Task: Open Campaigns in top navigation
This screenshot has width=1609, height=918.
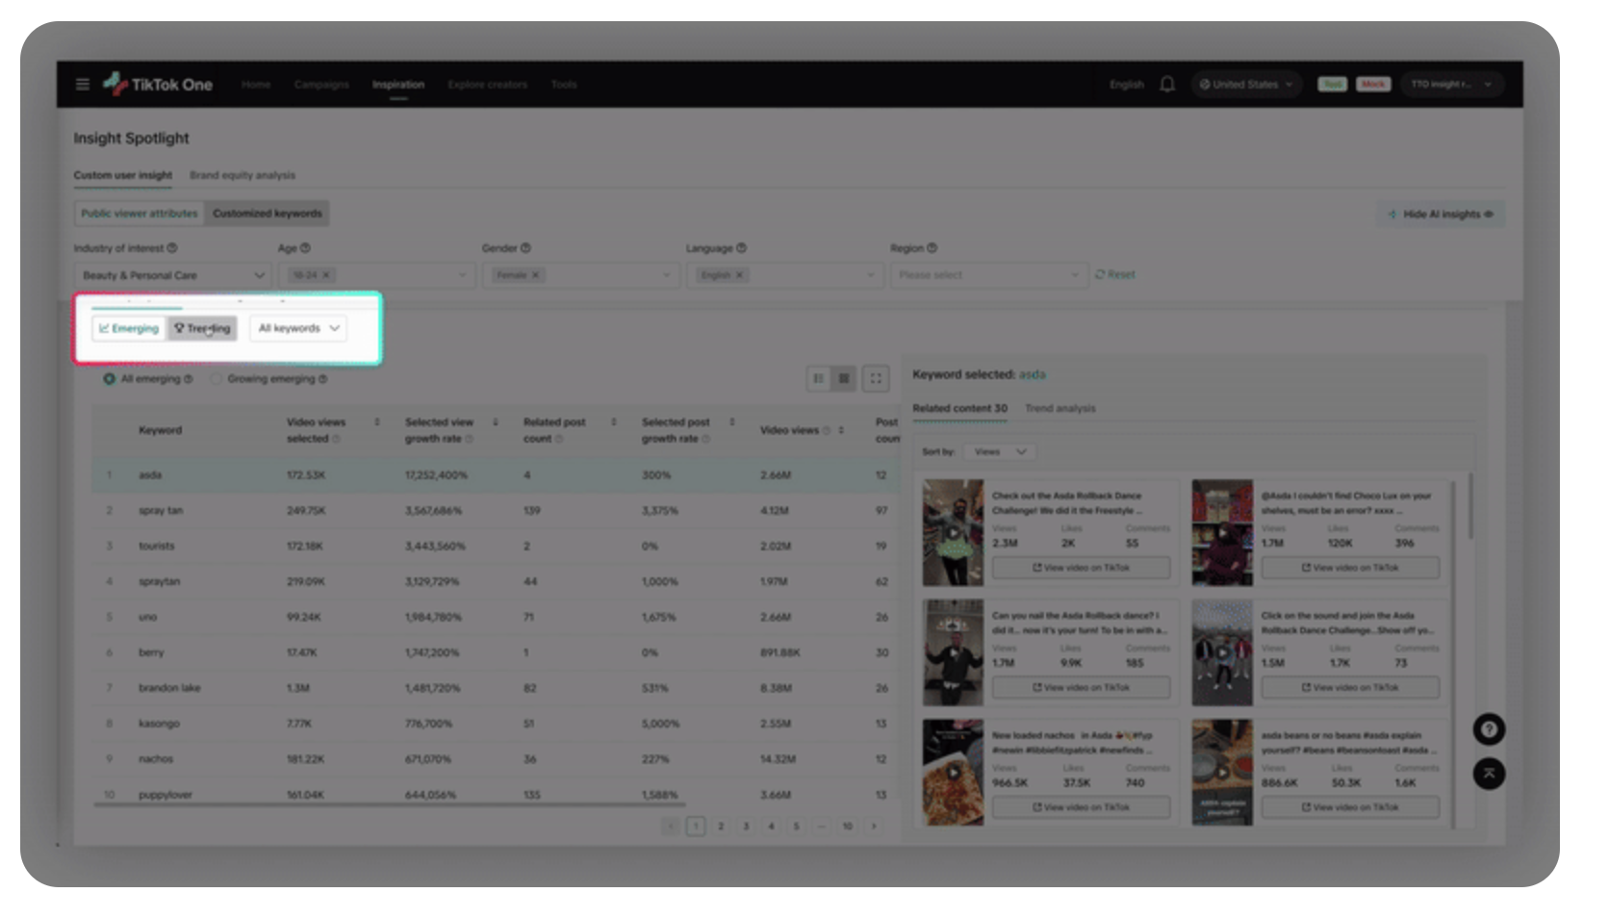Action: pos(321,85)
